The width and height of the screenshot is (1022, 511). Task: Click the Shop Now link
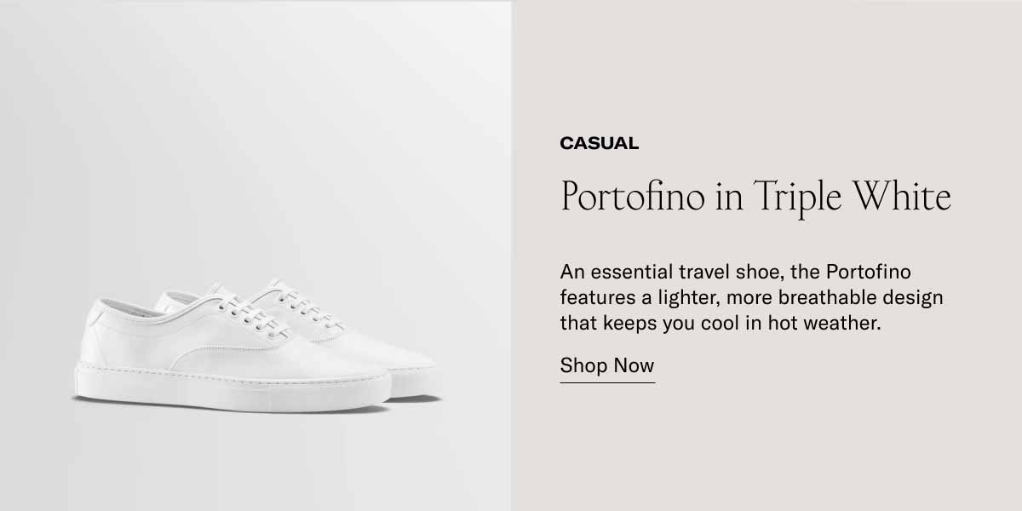tap(607, 366)
